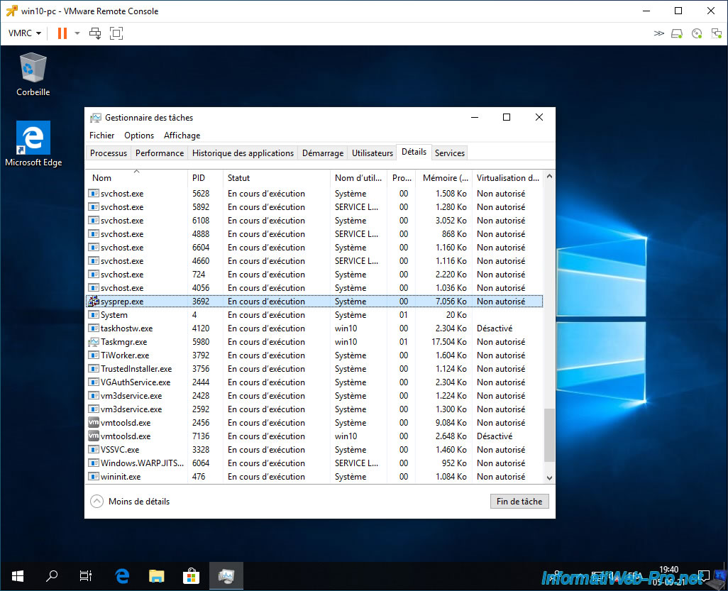
Task: Click the VSSVC.exe process icon
Action: (x=94, y=449)
